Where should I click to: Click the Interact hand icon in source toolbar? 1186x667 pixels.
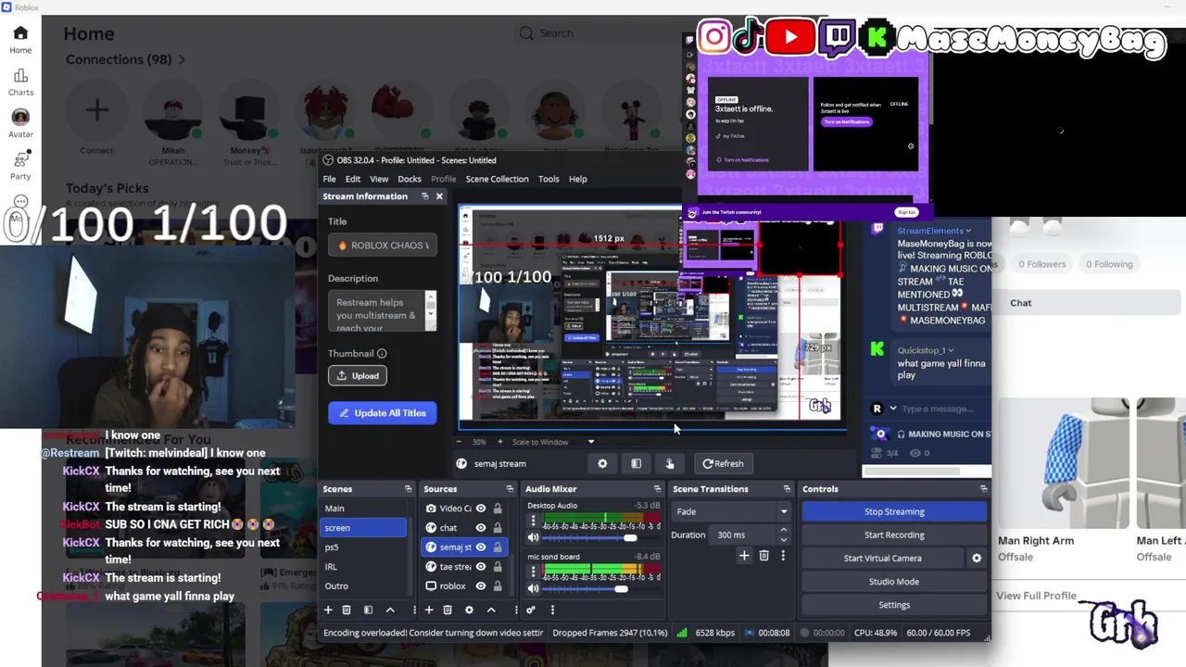click(670, 463)
